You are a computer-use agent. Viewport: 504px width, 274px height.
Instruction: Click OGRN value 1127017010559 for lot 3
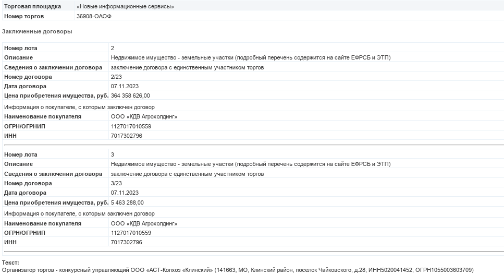pyautogui.click(x=131, y=233)
